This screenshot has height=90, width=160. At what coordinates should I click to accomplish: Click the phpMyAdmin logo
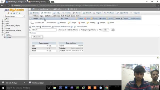point(14,10)
